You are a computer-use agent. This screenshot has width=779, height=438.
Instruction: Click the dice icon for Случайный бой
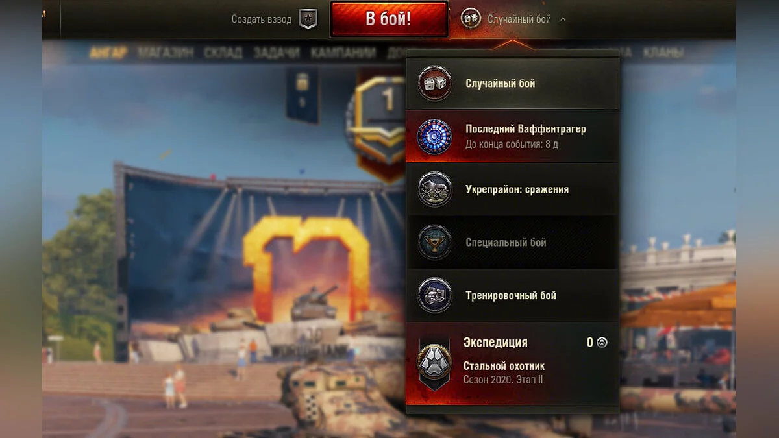[x=434, y=84]
